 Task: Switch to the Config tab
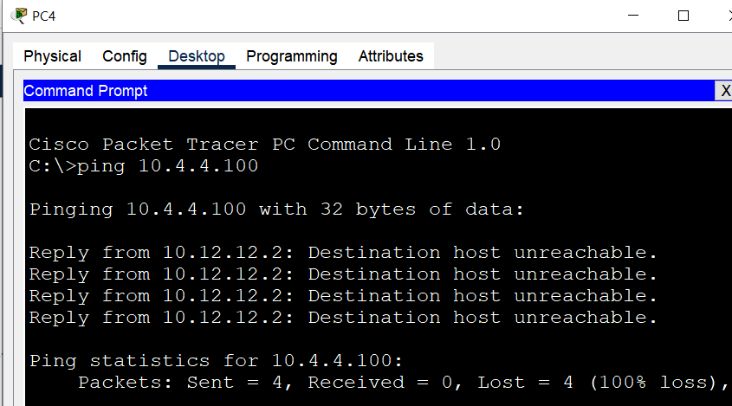coord(124,56)
